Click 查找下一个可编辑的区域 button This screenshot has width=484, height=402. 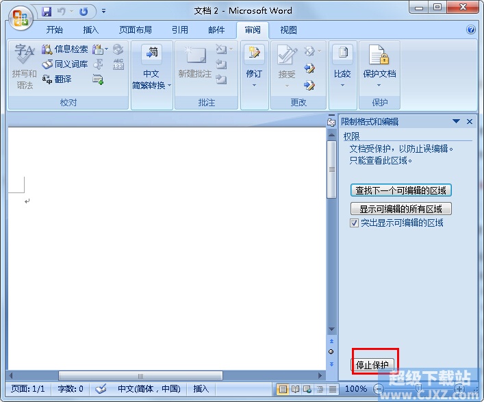tap(401, 190)
